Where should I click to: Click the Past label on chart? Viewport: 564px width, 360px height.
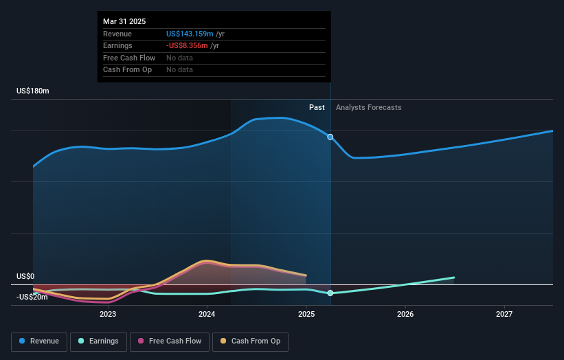[317, 108]
